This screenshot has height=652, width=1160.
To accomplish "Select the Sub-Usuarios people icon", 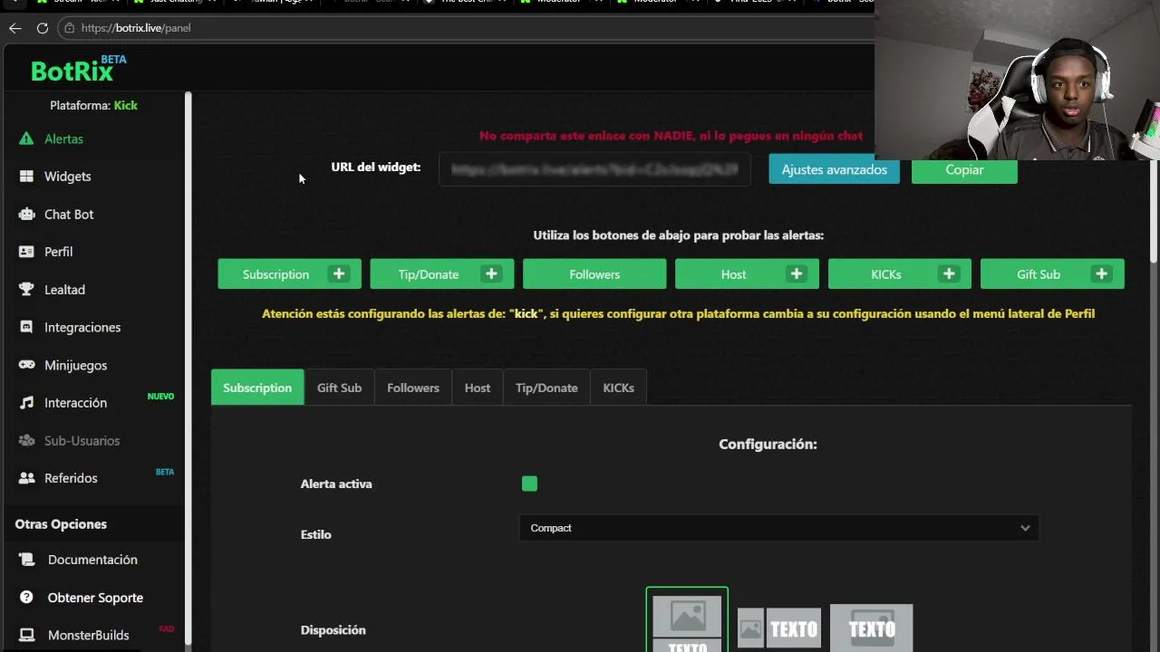I will click(26, 440).
